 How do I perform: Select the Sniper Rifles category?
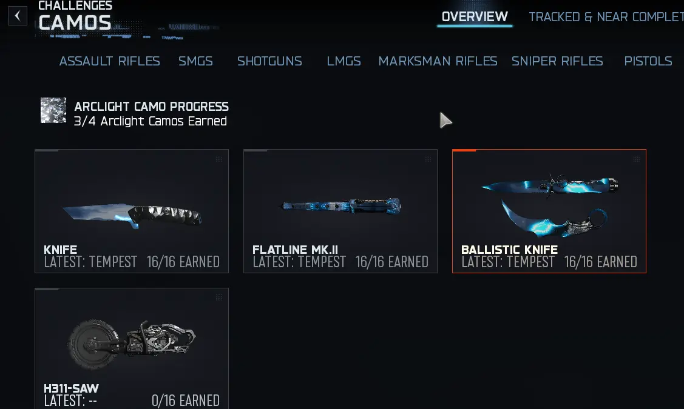pyautogui.click(x=557, y=61)
